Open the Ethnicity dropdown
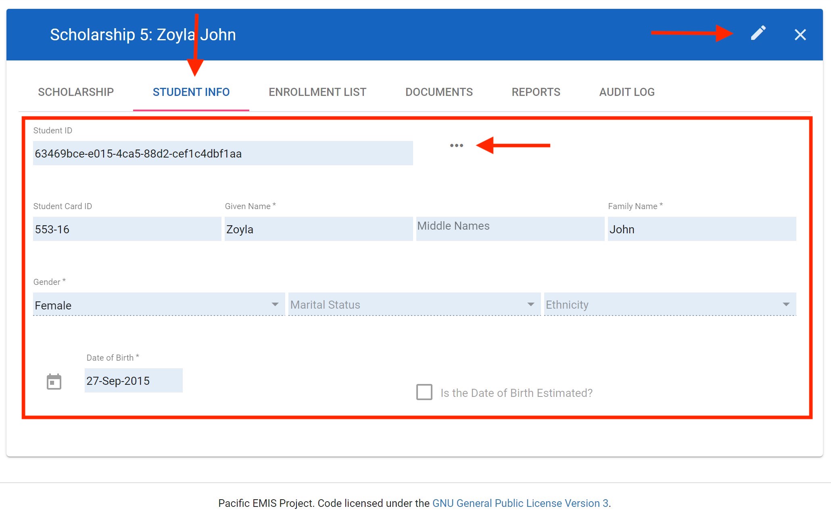The height and width of the screenshot is (523, 831). point(670,305)
